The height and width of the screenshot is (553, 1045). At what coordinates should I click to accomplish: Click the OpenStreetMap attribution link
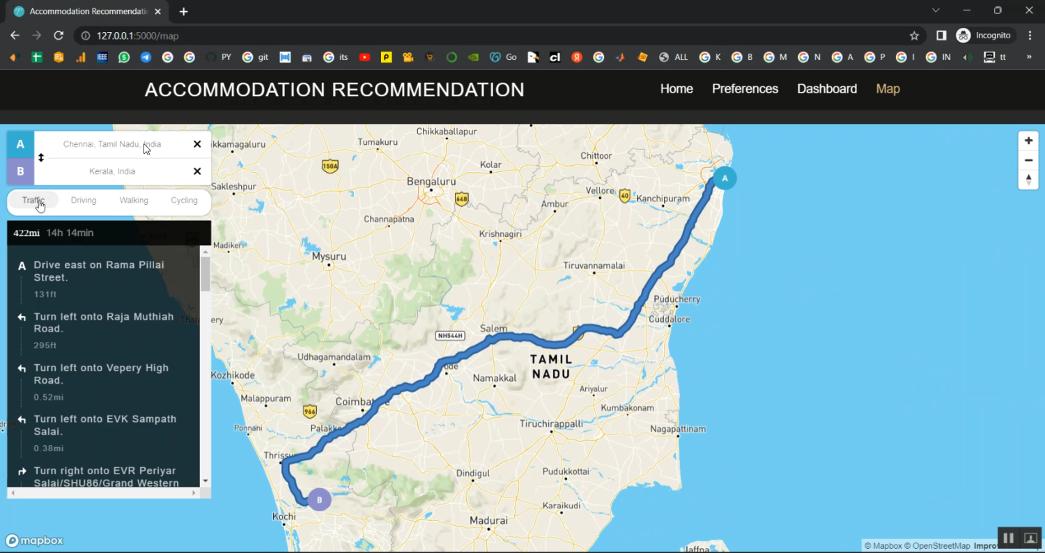coord(940,546)
